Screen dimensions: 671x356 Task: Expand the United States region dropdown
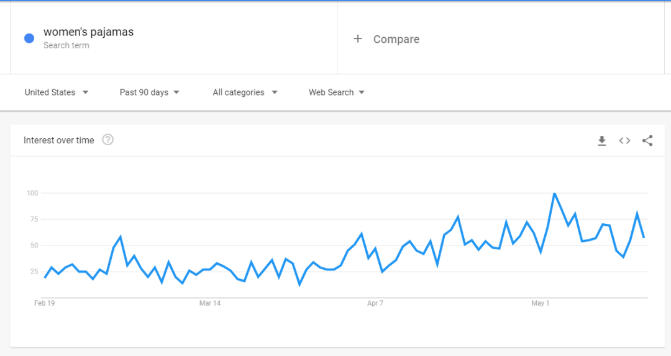57,92
